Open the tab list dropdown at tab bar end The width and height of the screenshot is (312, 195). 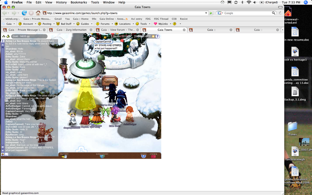(x=282, y=30)
